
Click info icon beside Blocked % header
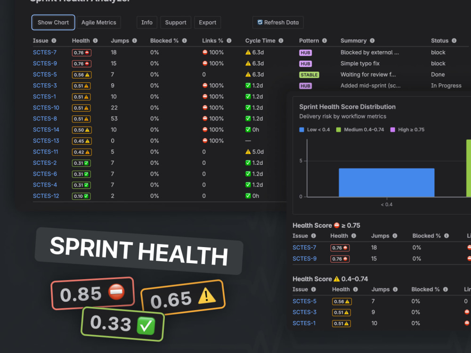point(185,40)
